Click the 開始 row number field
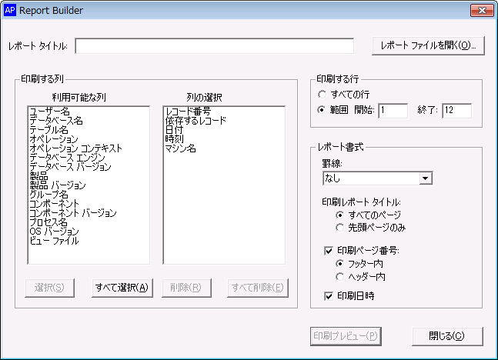498x360 pixels. pyautogui.click(x=393, y=111)
